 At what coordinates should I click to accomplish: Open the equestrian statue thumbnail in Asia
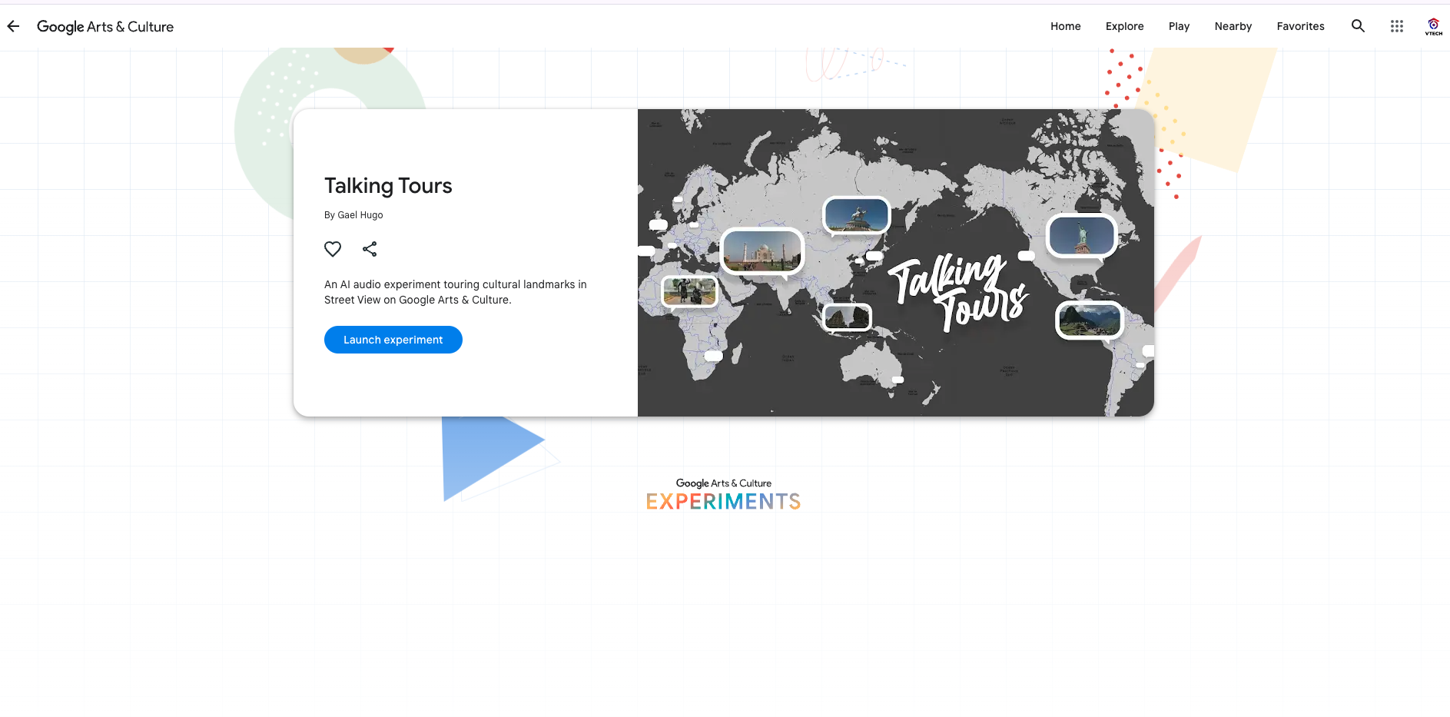tap(856, 215)
